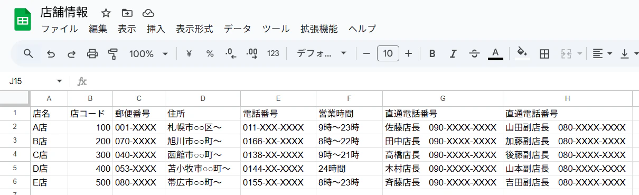Open the move-to-folder icon

tap(127, 13)
